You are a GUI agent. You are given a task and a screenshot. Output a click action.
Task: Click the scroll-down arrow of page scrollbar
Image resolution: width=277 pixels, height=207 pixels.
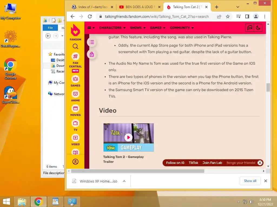pyautogui.click(x=268, y=166)
